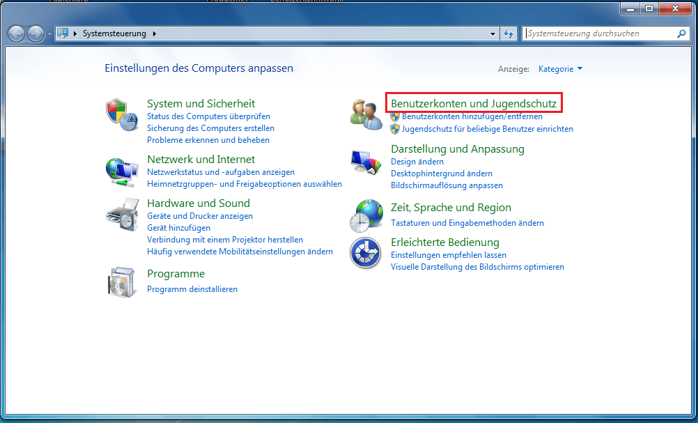Click the control panel icon in address bar

63,33
